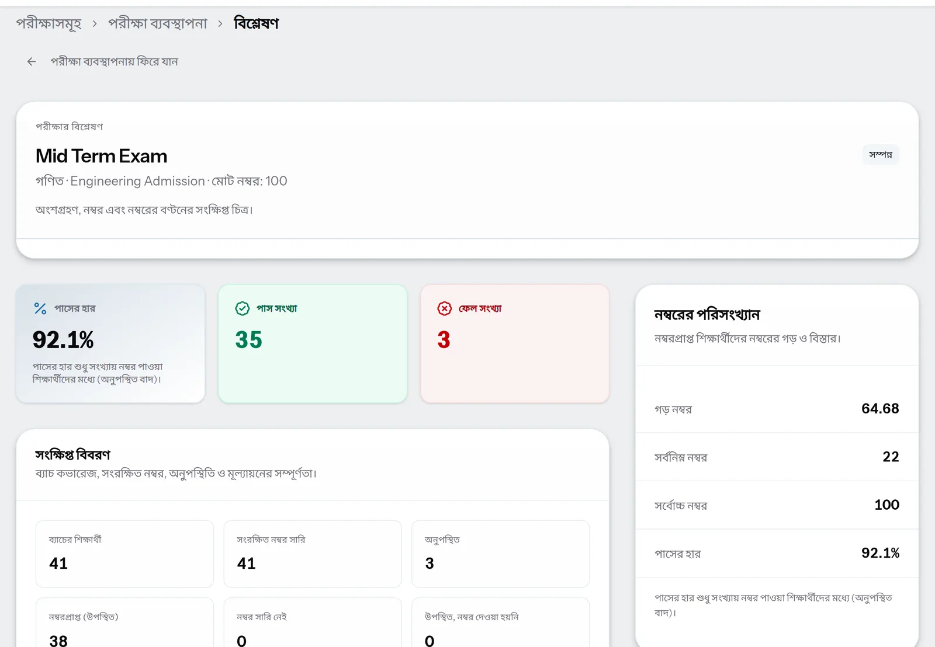The width and height of the screenshot is (935, 647).
Task: Click the pass count value 35
Action: tap(249, 340)
